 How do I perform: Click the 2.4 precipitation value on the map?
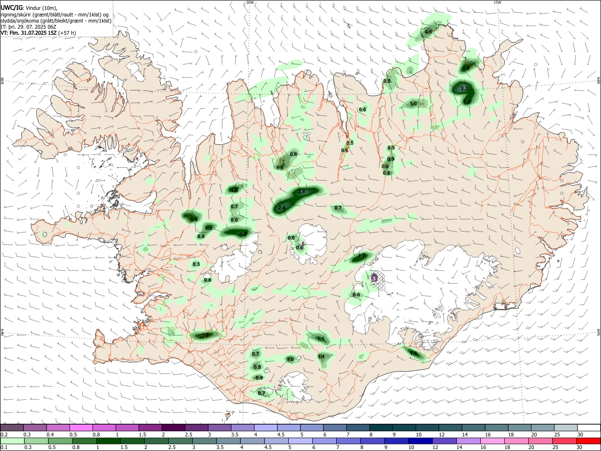282,208
